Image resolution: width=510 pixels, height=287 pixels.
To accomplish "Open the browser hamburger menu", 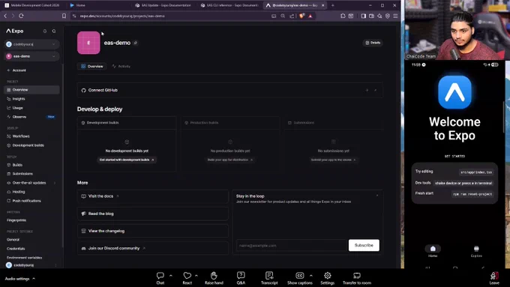I will pyautogui.click(x=395, y=16).
